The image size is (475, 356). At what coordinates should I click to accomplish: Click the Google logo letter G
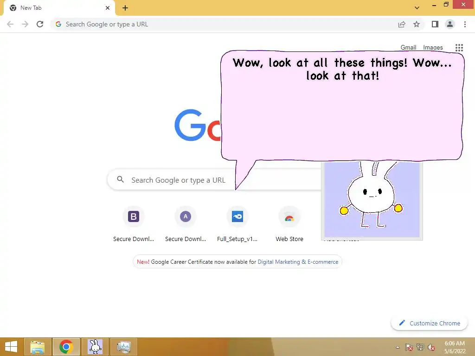click(x=189, y=125)
